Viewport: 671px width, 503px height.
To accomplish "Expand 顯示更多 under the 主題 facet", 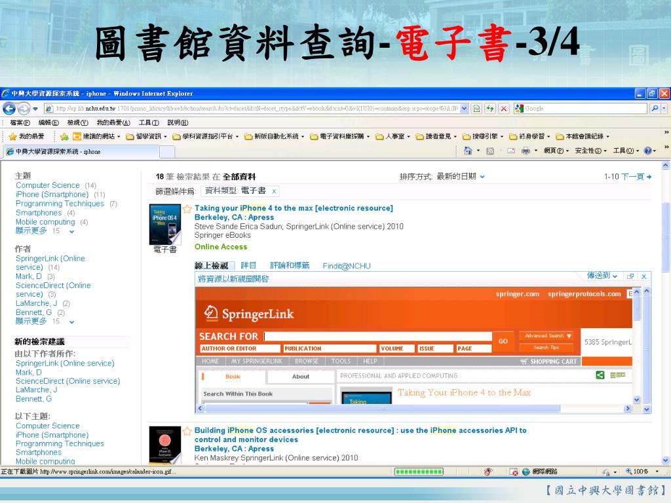I will [45, 231].
